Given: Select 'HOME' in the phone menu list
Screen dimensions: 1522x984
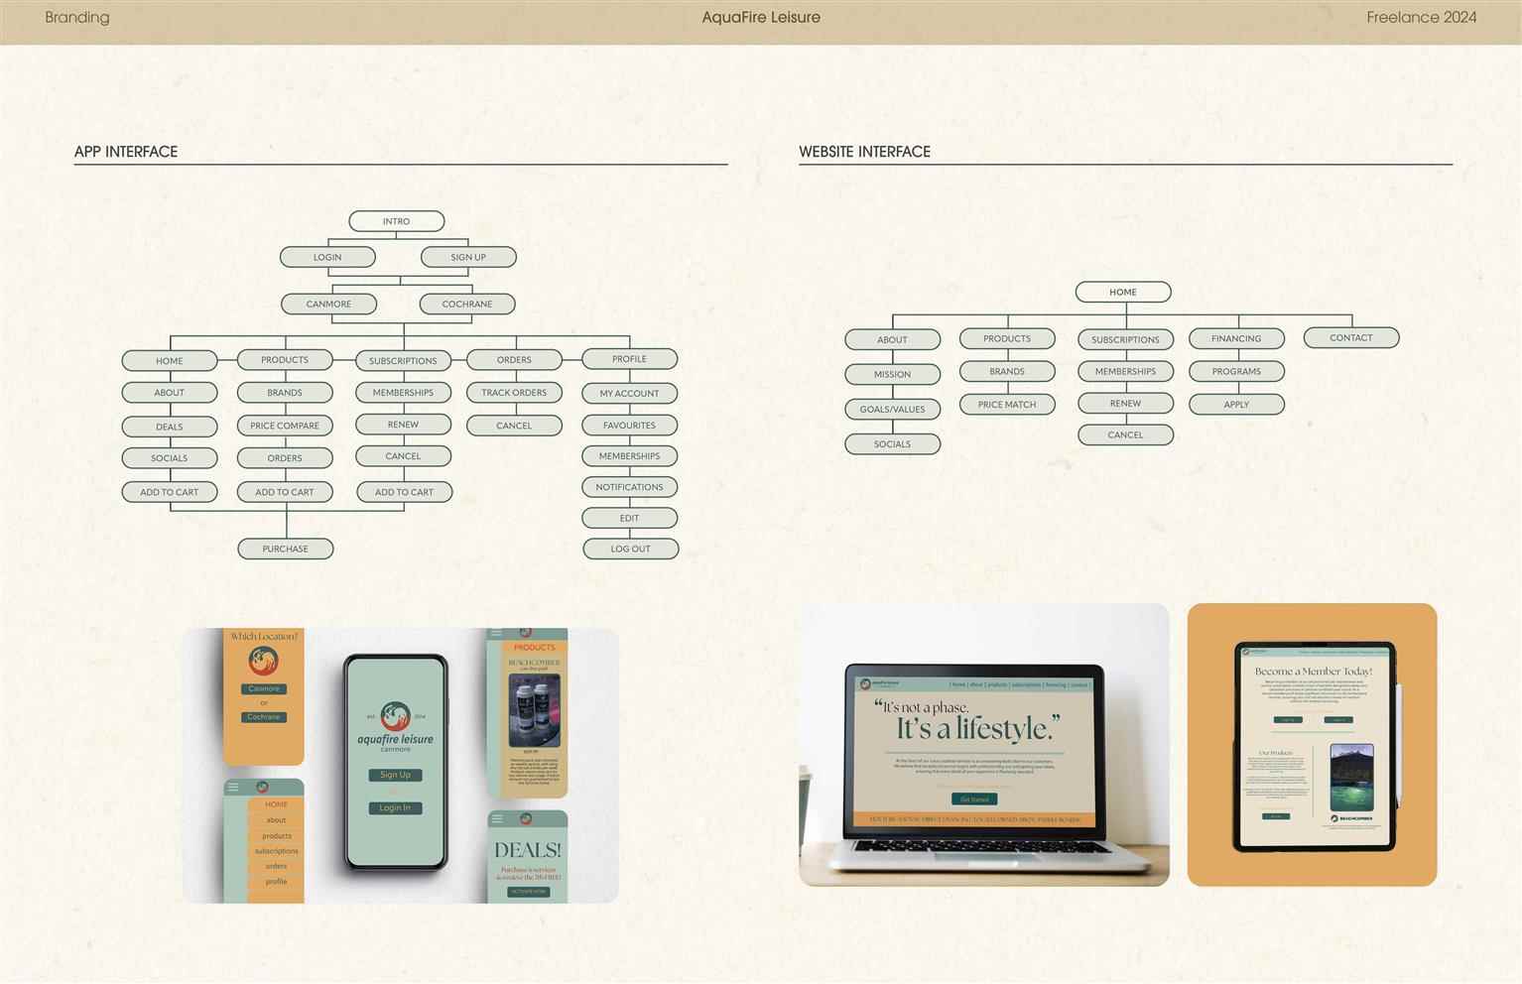Looking at the screenshot, I should click(x=276, y=804).
